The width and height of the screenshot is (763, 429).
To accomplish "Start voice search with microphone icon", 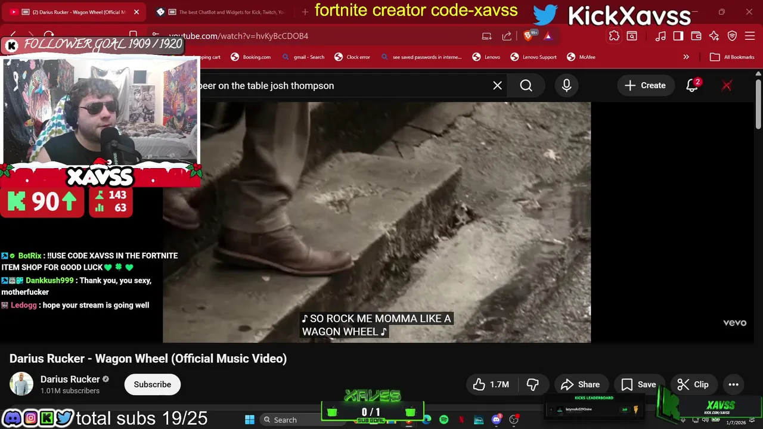I will pyautogui.click(x=566, y=85).
